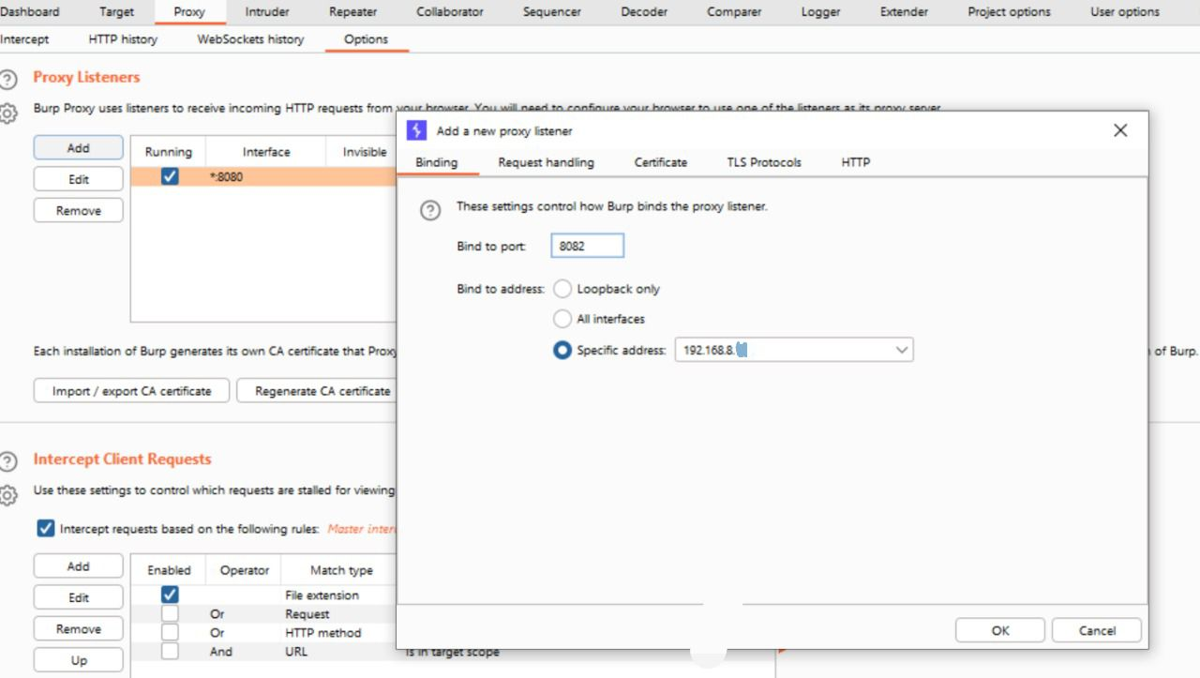Enable the Or Request rule checkbox
Viewport: 1200px width, 678px height.
coord(170,613)
